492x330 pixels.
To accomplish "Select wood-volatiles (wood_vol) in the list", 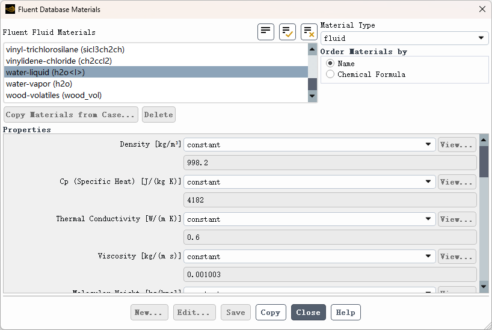I will 156,95.
